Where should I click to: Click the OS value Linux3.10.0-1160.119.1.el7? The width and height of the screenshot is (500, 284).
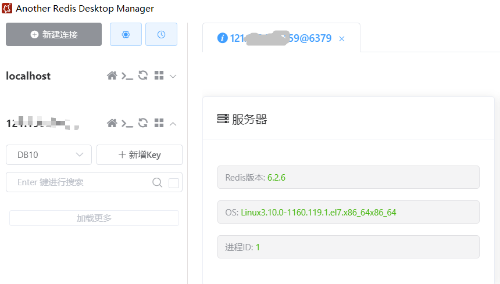[x=318, y=213]
